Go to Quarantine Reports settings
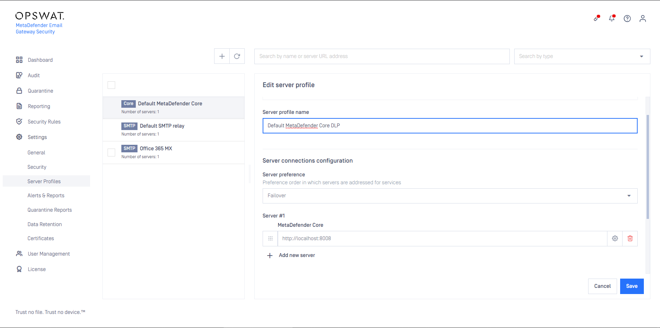This screenshot has height=328, width=660. click(x=49, y=210)
